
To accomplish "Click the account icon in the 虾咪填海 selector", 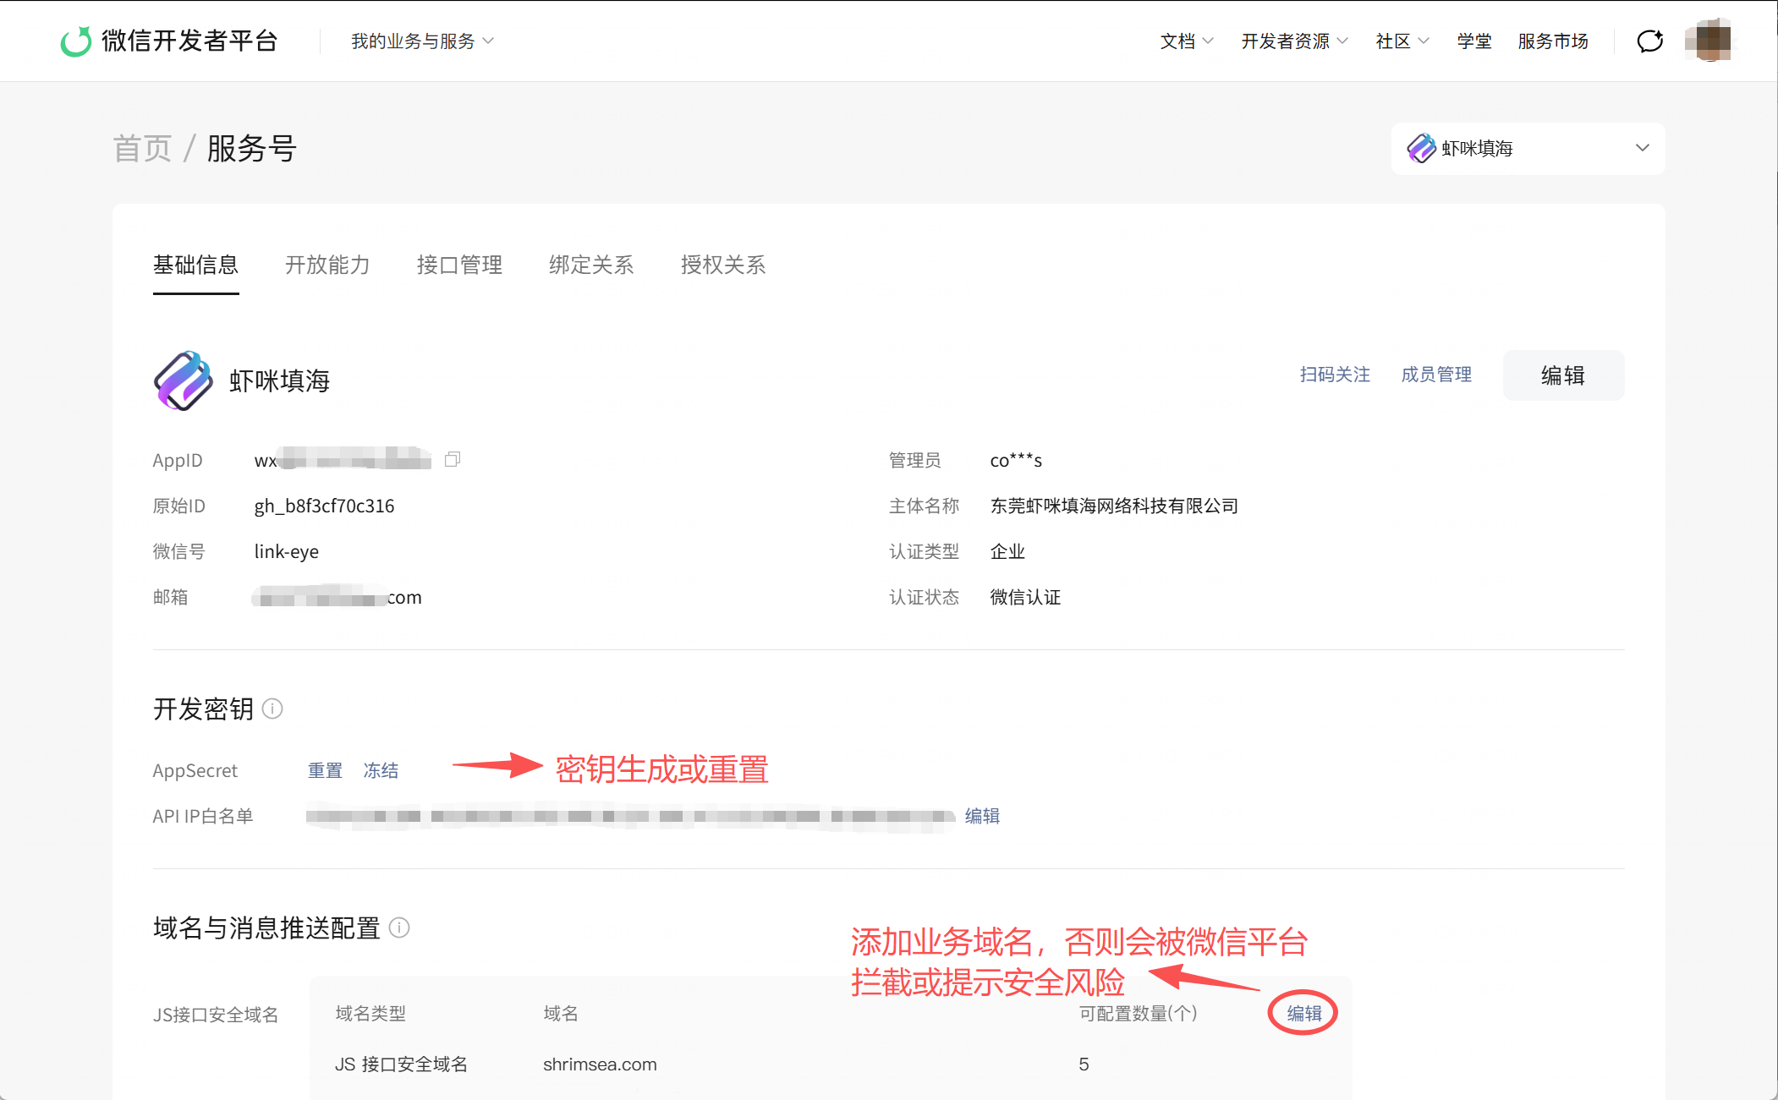I will 1421,148.
